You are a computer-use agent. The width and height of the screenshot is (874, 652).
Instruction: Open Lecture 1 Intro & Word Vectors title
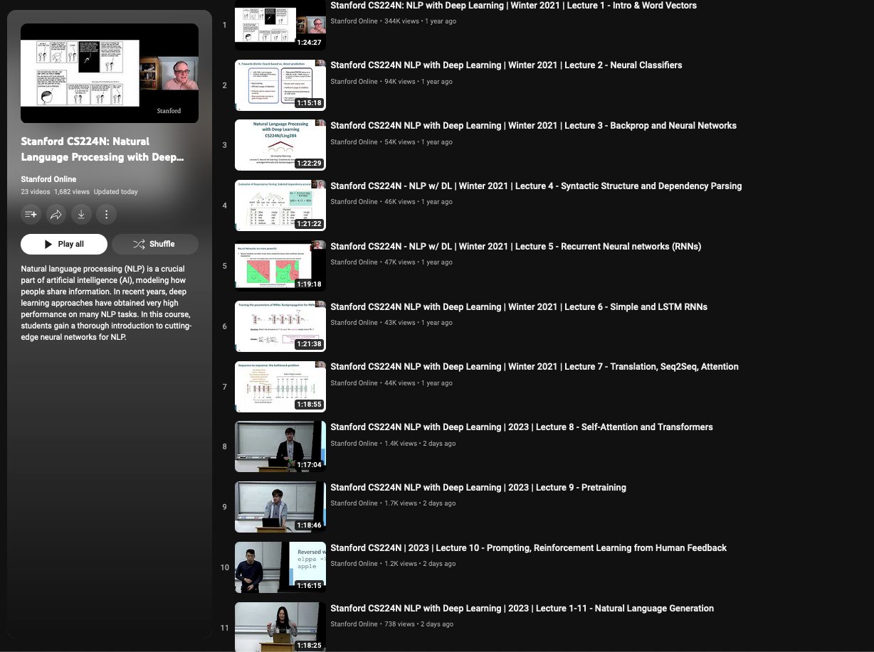coord(513,6)
